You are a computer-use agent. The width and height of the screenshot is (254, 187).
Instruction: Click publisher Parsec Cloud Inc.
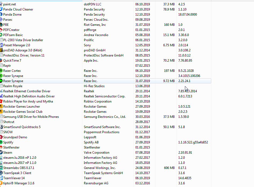click(x=96, y=19)
